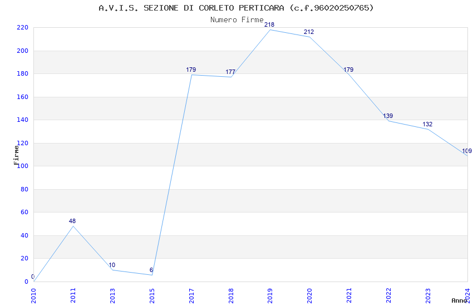The image size is (473, 306).
Task: Click the y-axis value 220
Action: tap(23, 28)
